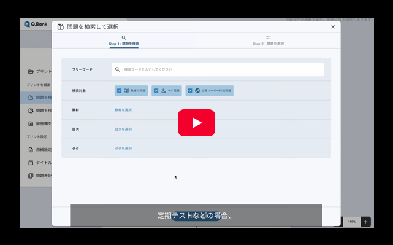
Task: Click the 教材を選択 link
Action: (123, 110)
